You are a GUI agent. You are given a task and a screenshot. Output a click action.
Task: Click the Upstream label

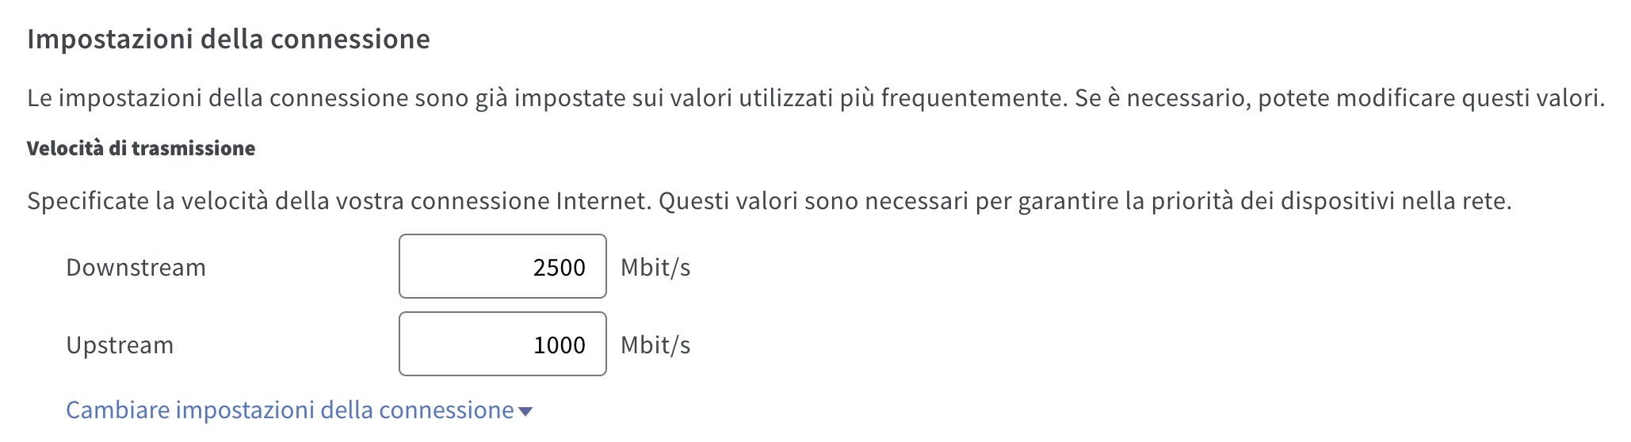[120, 345]
